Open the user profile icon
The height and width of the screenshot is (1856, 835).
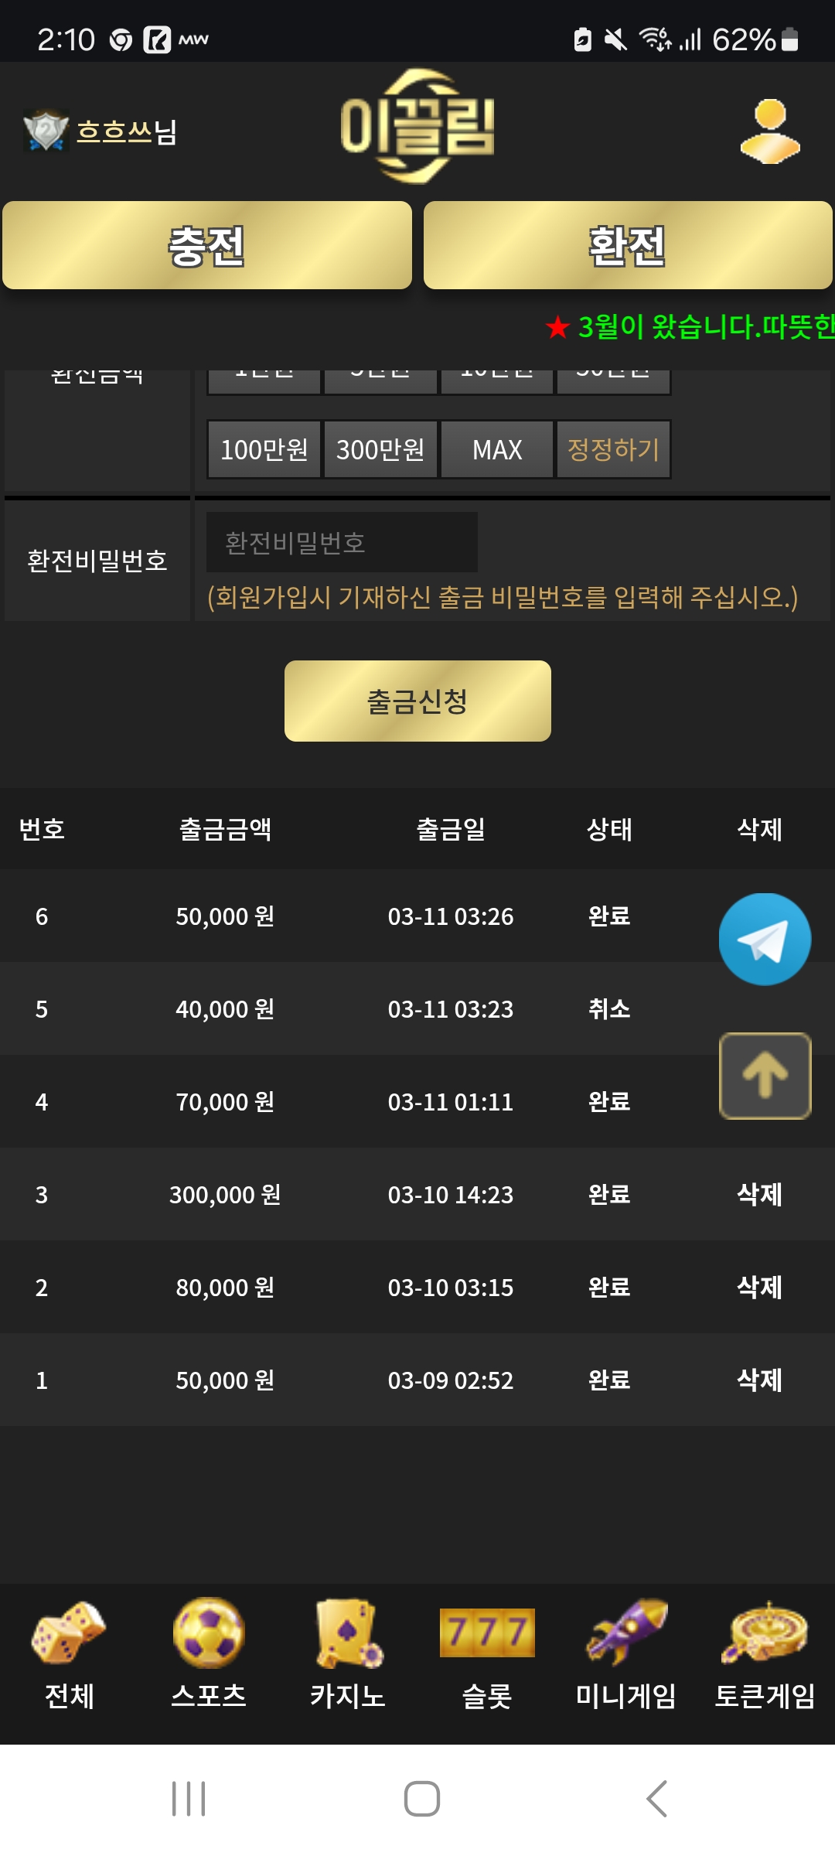770,131
